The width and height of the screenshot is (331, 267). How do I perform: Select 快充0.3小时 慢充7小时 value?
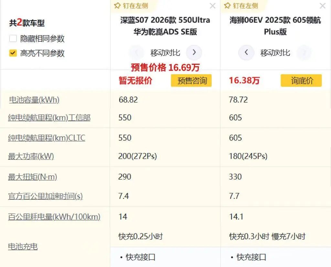click(267, 236)
